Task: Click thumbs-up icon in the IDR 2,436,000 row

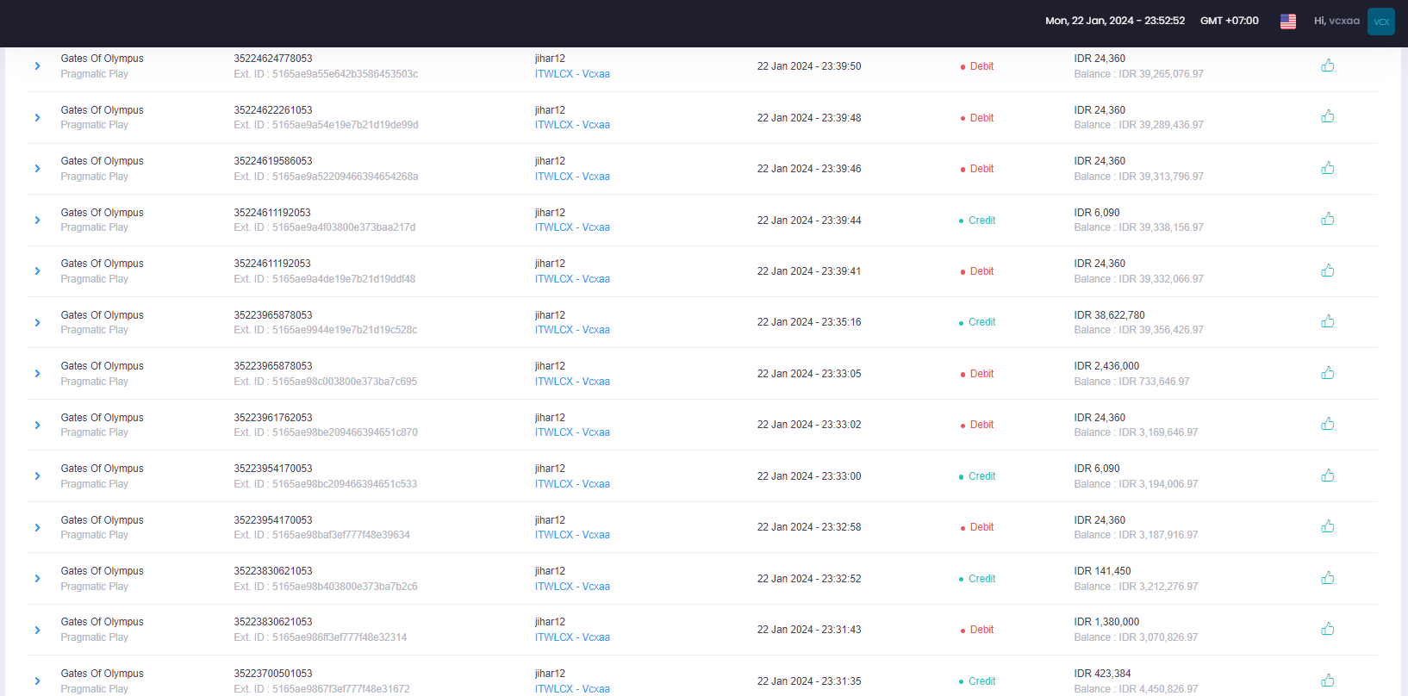Action: tap(1328, 373)
